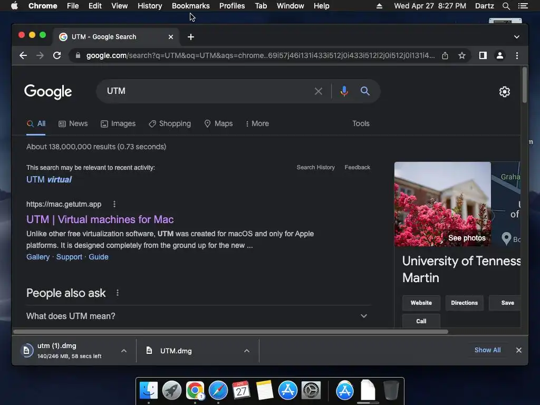Open the UTM virtual suggestion link
540x405 pixels.
[49, 179]
